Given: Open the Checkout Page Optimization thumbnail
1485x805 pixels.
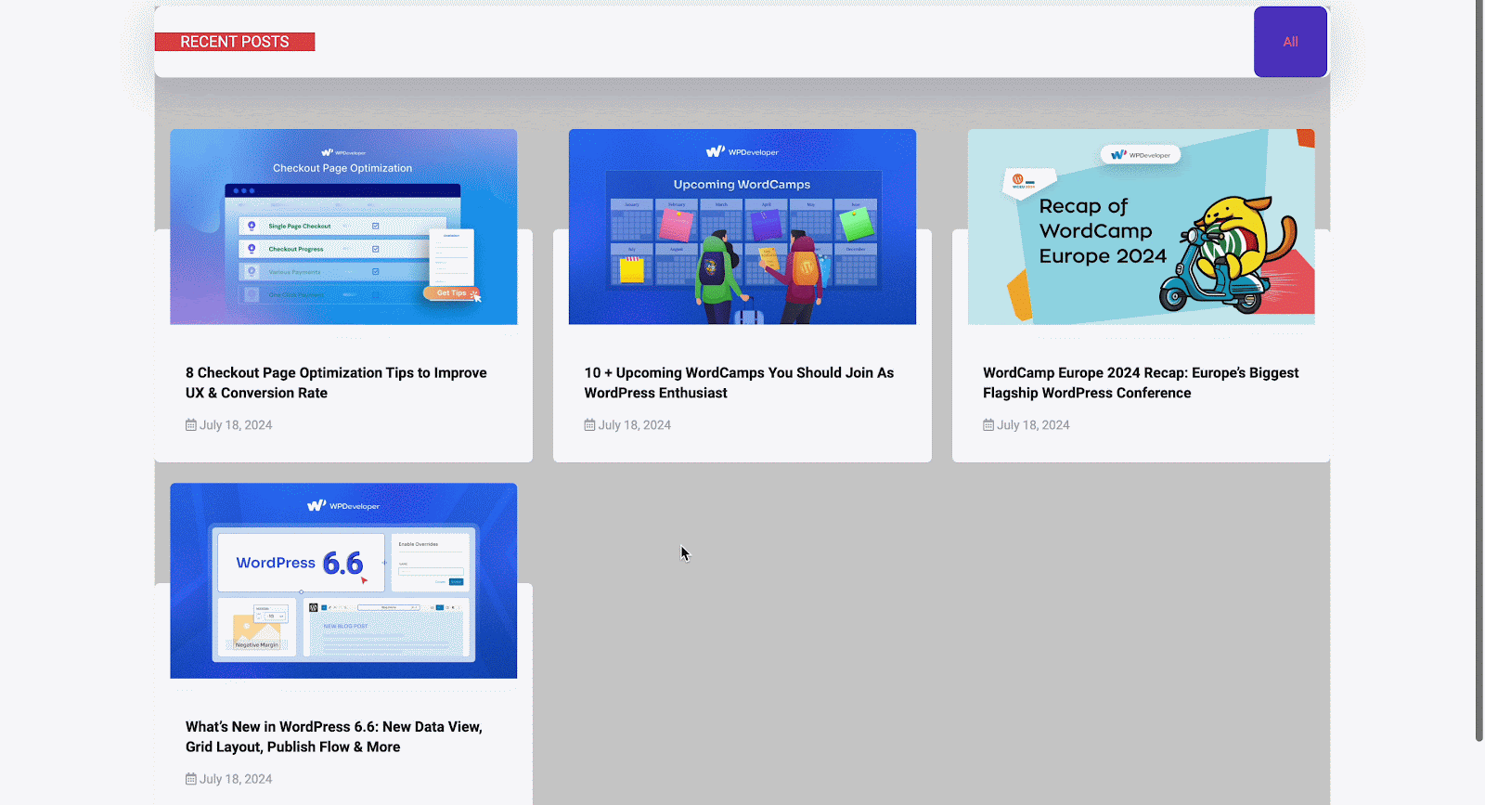Looking at the screenshot, I should [x=343, y=227].
